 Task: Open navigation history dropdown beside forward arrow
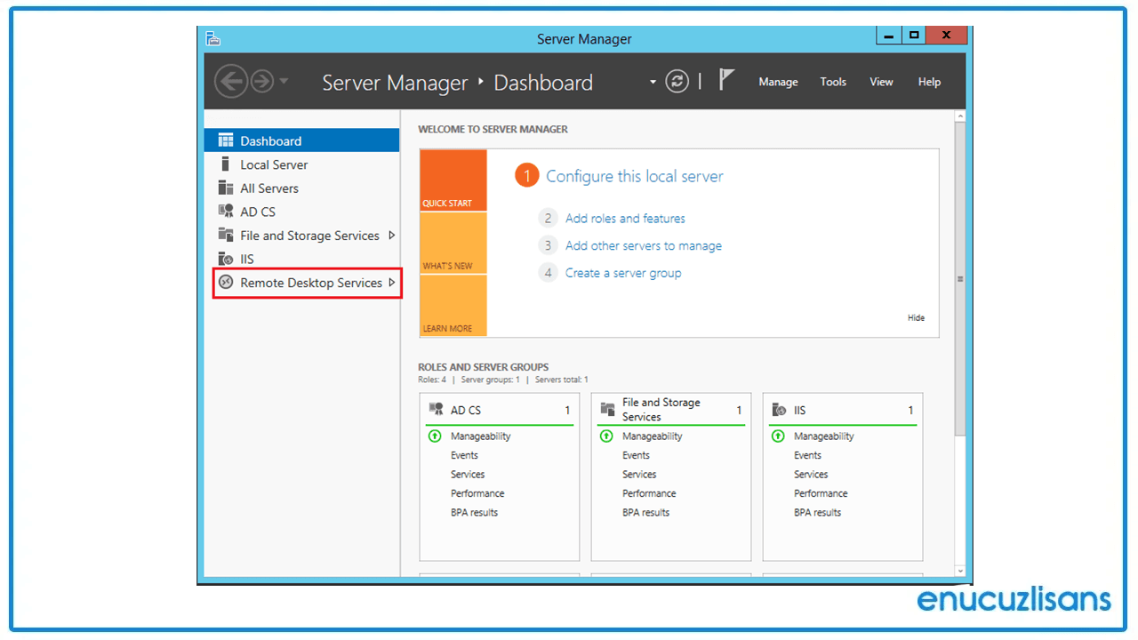coord(284,82)
